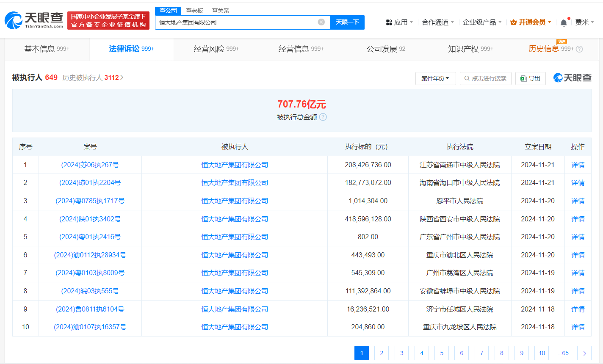The height and width of the screenshot is (364, 603).
Task: Open the 案件年份 filter dropdown
Action: click(x=435, y=78)
